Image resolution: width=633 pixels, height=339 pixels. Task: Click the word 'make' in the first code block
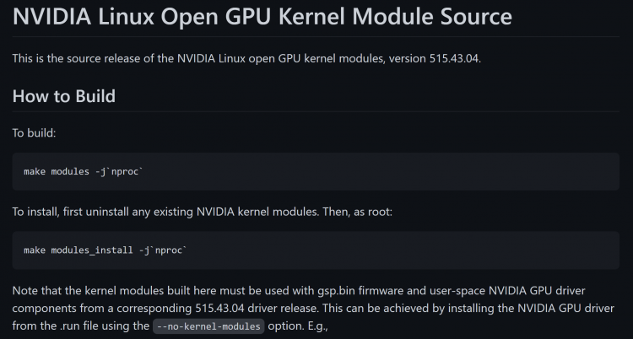pos(35,171)
